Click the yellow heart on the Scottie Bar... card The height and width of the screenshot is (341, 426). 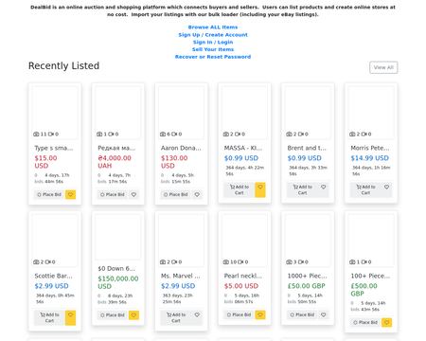71,317
